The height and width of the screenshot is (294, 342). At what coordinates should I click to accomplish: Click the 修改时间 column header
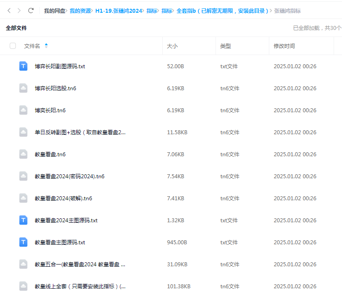pos(284,46)
